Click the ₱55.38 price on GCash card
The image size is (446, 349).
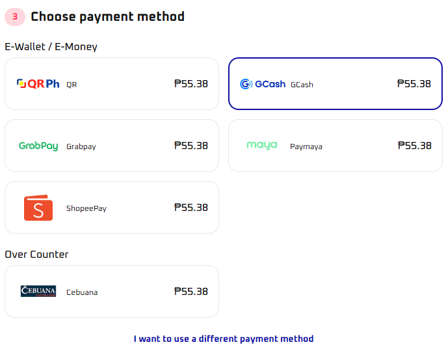tap(414, 83)
